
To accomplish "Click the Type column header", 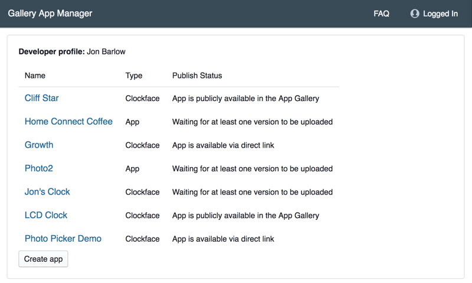I will [134, 76].
